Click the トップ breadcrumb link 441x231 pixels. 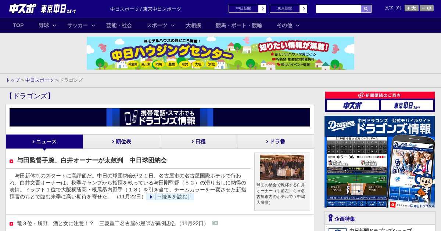click(x=12, y=80)
